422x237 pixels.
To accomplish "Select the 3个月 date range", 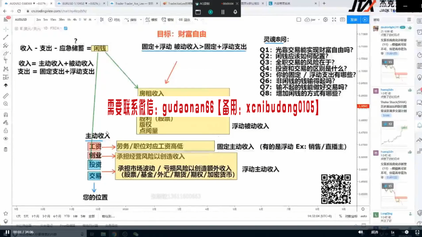I will tap(46, 216).
